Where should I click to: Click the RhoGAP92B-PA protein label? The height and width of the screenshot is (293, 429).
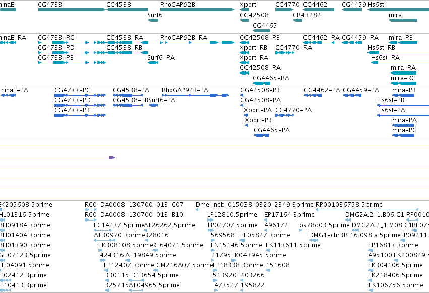coord(185,90)
